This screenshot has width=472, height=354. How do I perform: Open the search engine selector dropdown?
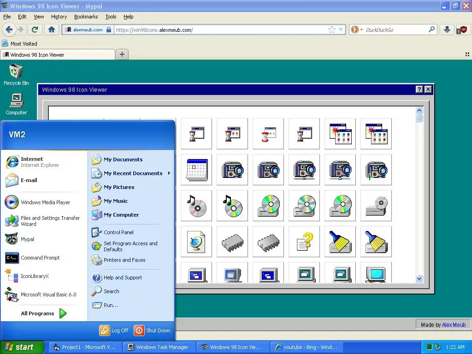click(357, 29)
